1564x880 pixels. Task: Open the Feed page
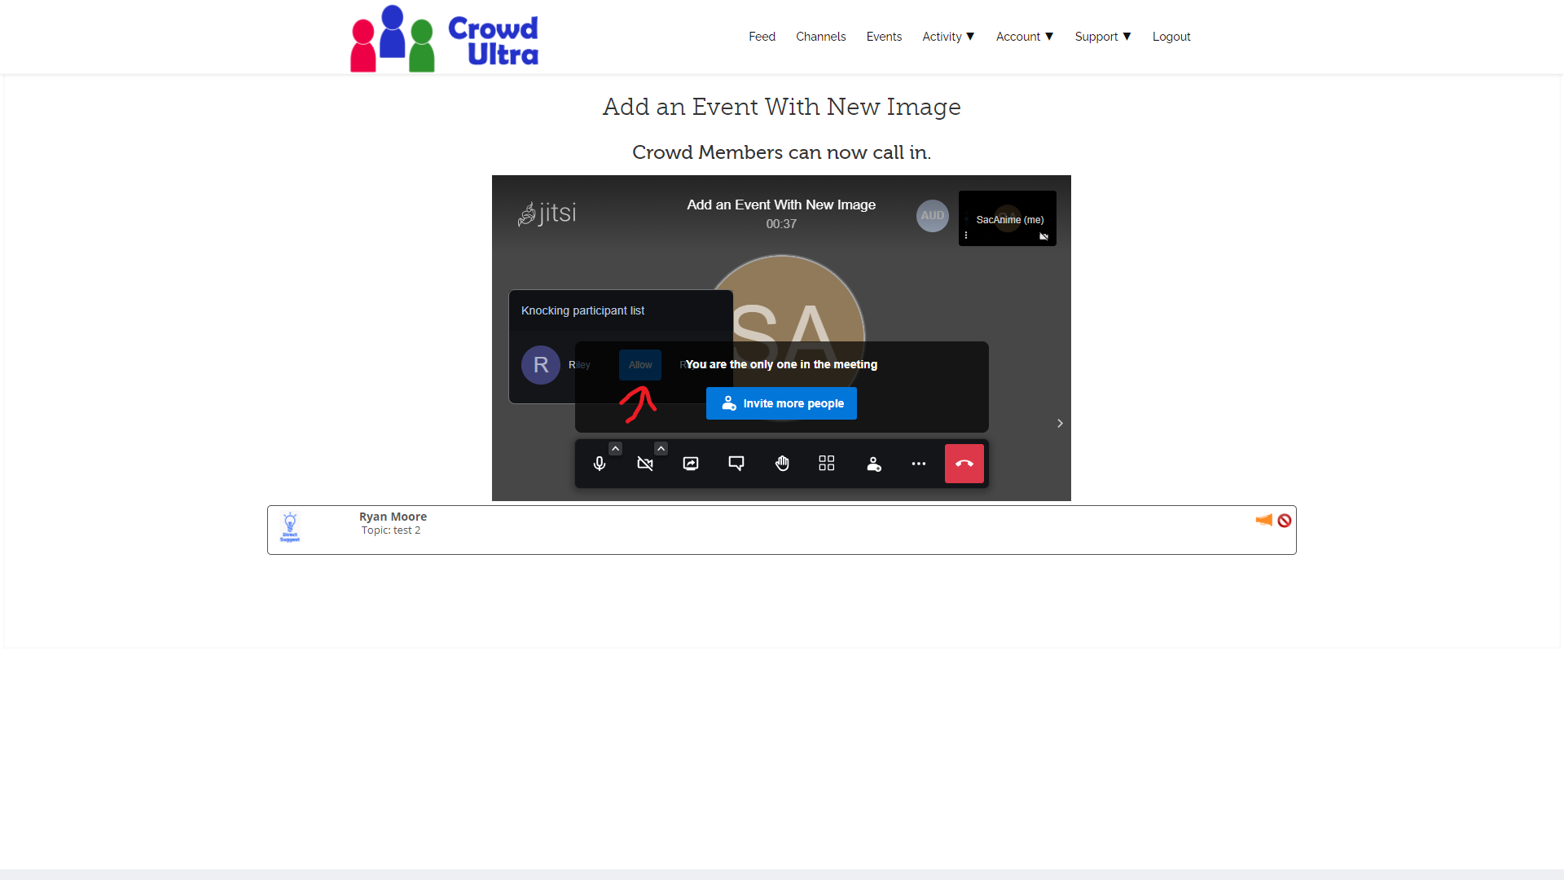[x=762, y=36]
